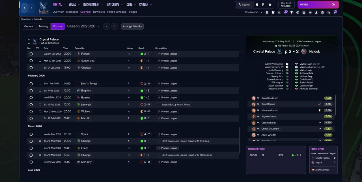
Task: Open the Previous Meetings 27/5/26 row
Action: coord(276,155)
